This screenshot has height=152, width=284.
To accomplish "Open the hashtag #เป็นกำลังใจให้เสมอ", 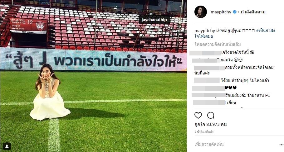I will tap(235, 33).
